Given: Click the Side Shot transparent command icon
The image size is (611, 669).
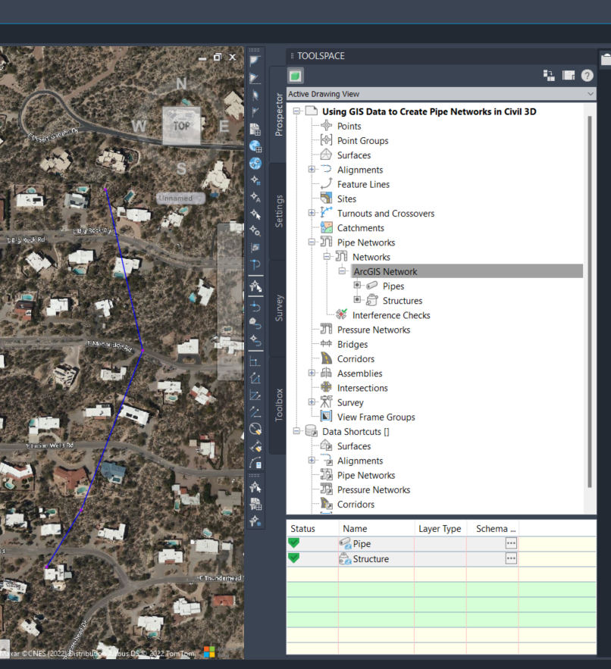Looking at the screenshot, I should coord(255,248).
